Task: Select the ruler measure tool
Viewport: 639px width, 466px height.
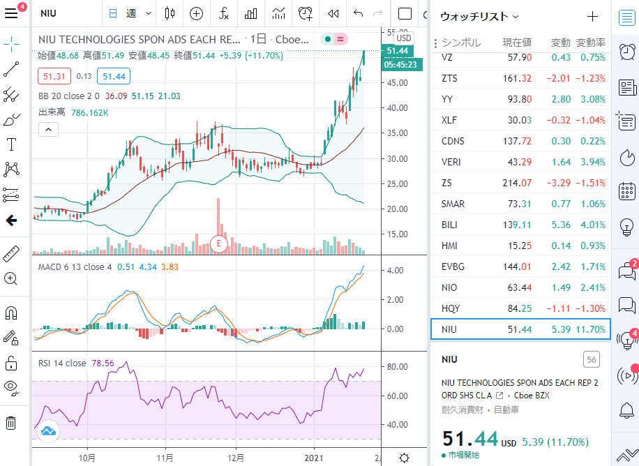Action: pos(11,254)
